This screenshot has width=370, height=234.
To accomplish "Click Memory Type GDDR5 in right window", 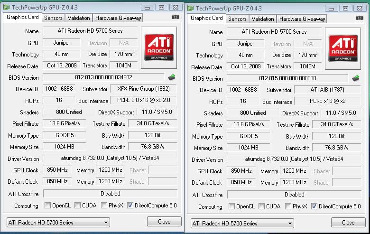I will coord(248,136).
